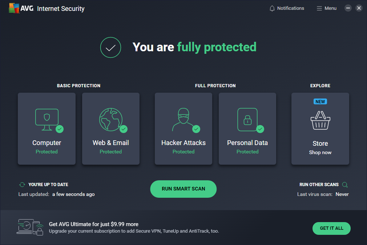The width and height of the screenshot is (367, 245).
Task: Click the Hacker Attacks masked figure icon
Action: pyautogui.click(x=183, y=119)
